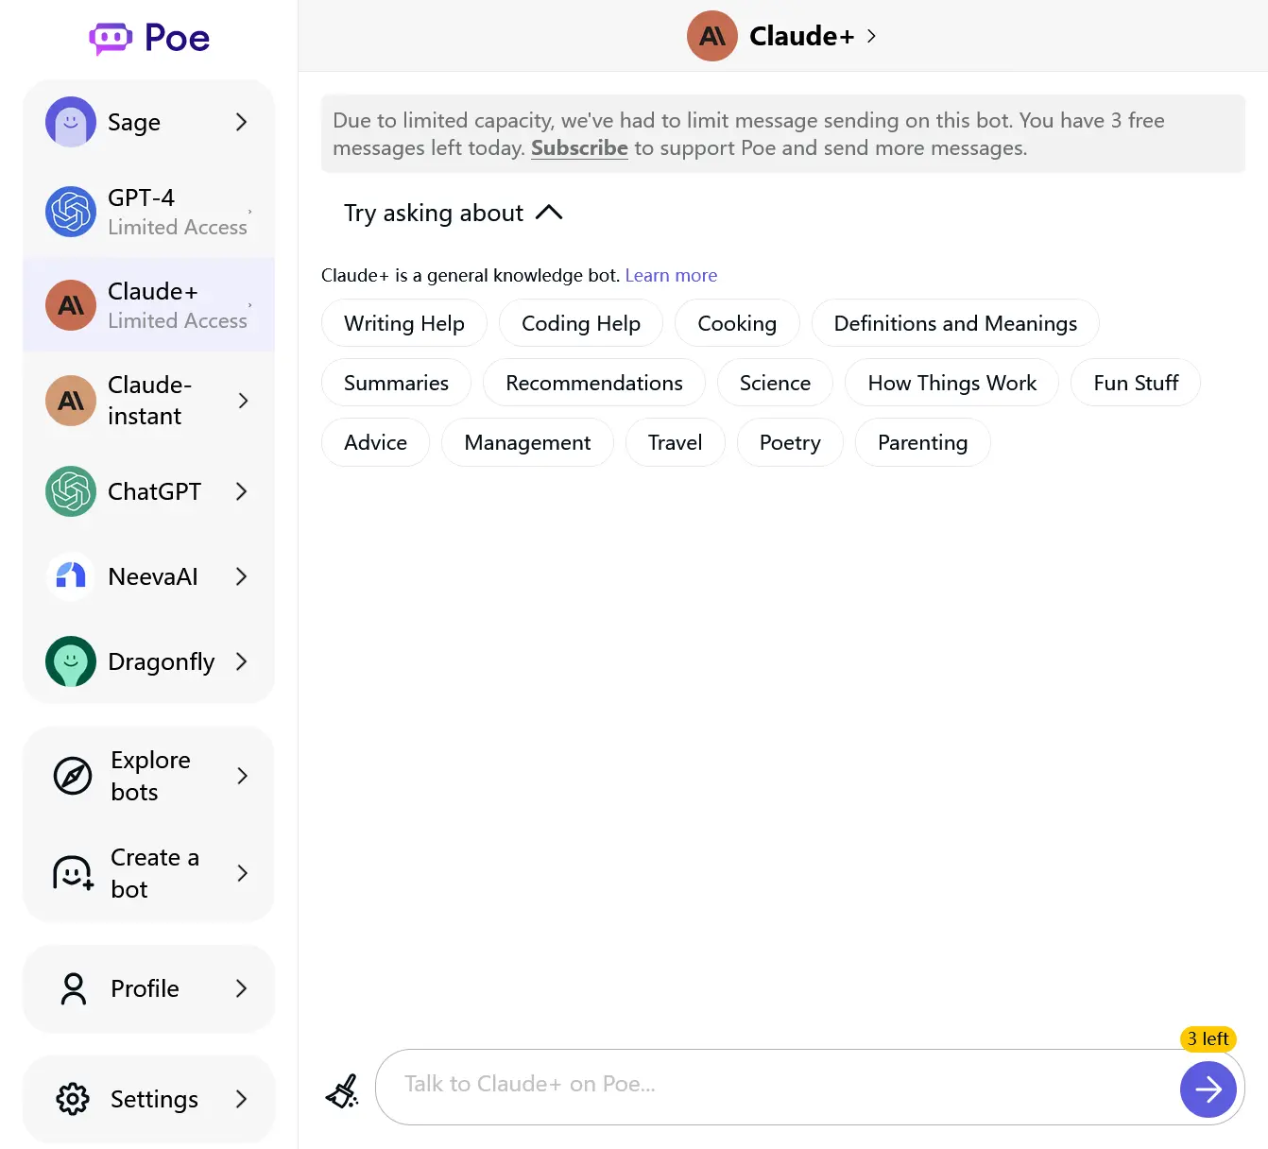Click the Claude+ sidebar avatar icon
This screenshot has height=1149, width=1268.
[71, 305]
